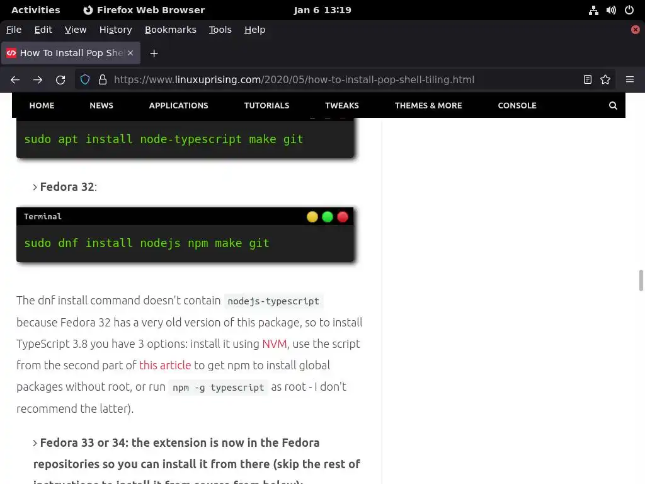Go forward to the next page
645x484 pixels.
(x=38, y=80)
